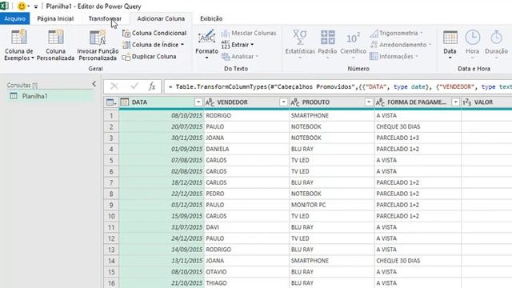512x288 pixels.
Task: Click the fx function icon
Action: 152,86
